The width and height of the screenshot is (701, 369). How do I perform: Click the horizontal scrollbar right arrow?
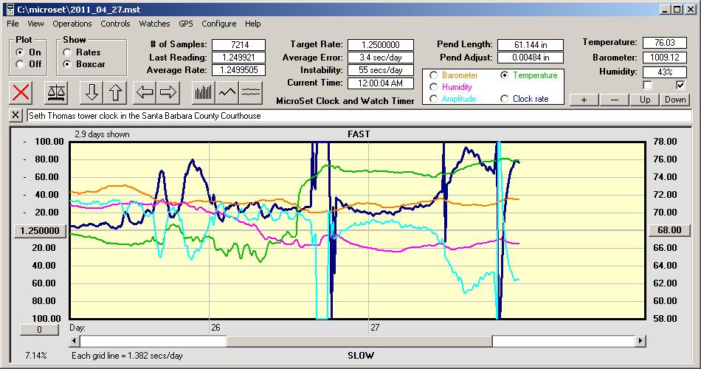coord(640,341)
